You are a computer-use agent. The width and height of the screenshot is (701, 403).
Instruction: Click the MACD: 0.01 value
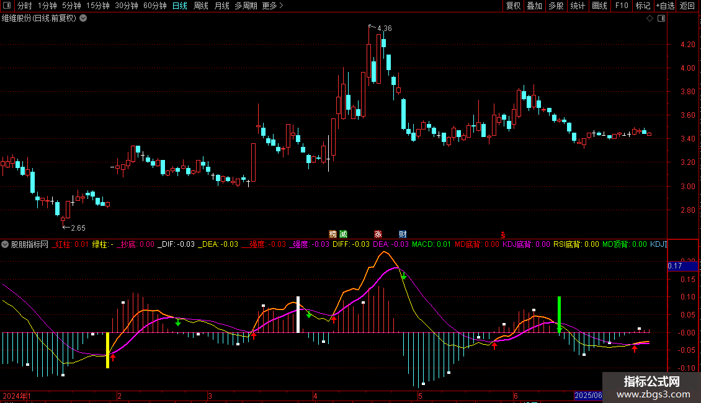(x=431, y=244)
